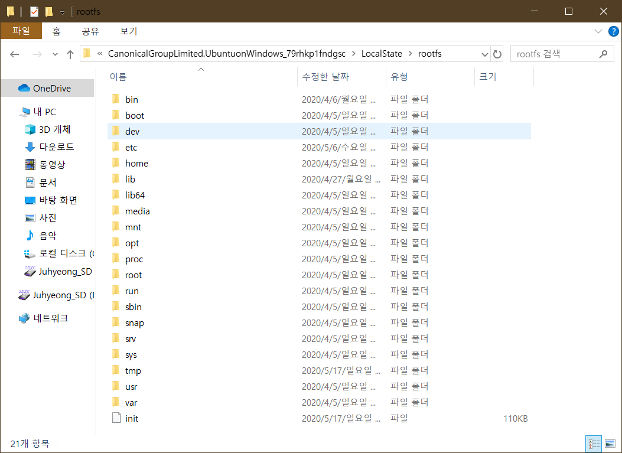The height and width of the screenshot is (453, 622).
Task: Click the 동영상 film icon
Action: tap(30, 165)
